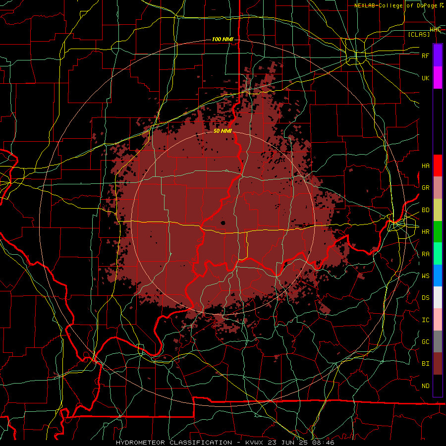Viewport: 446px width, 446px height.
Task: Select the light pink IC color swatch
Action: coord(438,320)
